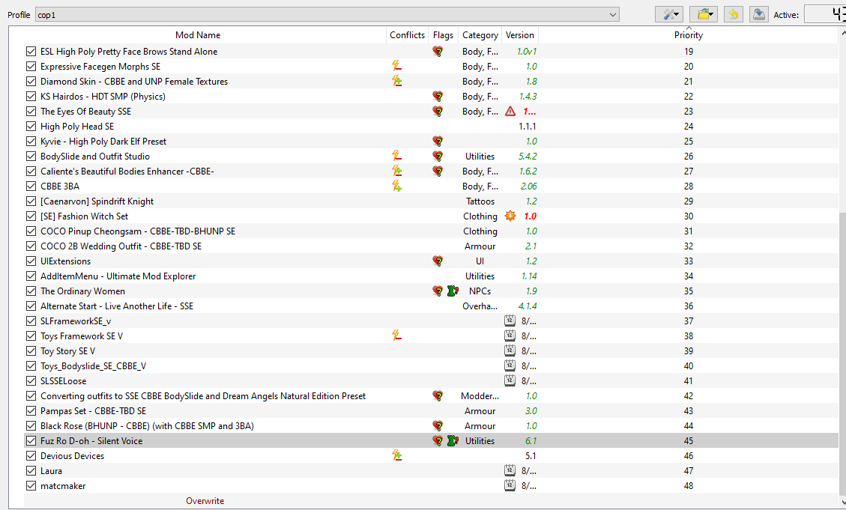Click the heart flag for Black Rose row
This screenshot has width=846, height=510.
[x=438, y=426]
